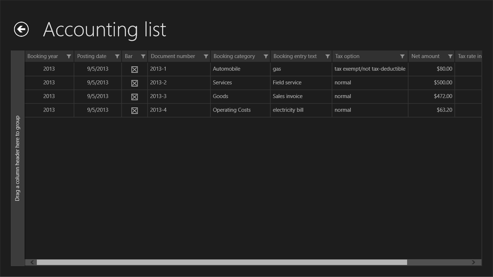Viewport: 493px width, 277px height.
Task: Click the group-by column header panel
Action: click(18, 158)
